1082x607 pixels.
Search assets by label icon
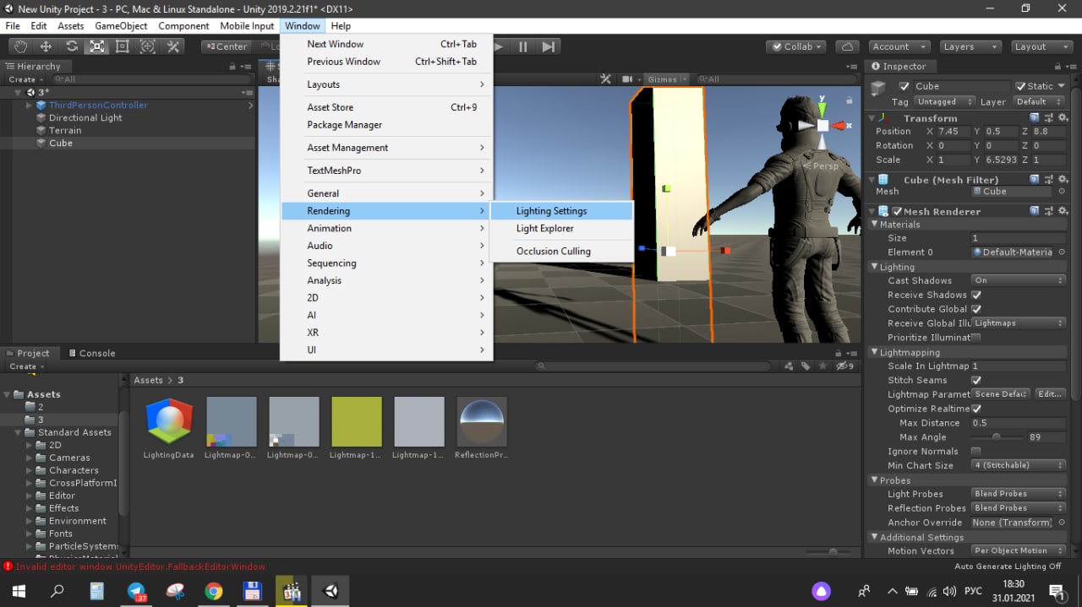point(806,366)
